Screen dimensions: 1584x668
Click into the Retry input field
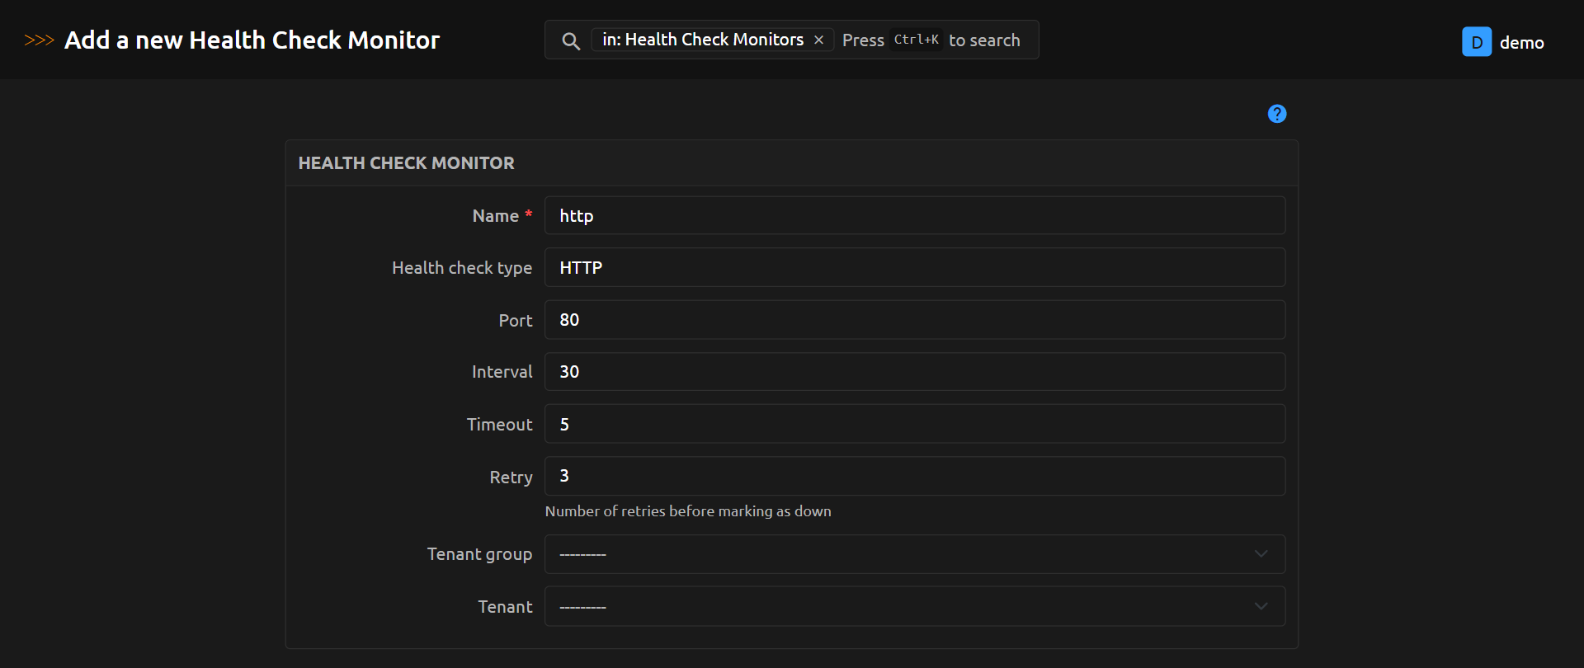coord(914,476)
